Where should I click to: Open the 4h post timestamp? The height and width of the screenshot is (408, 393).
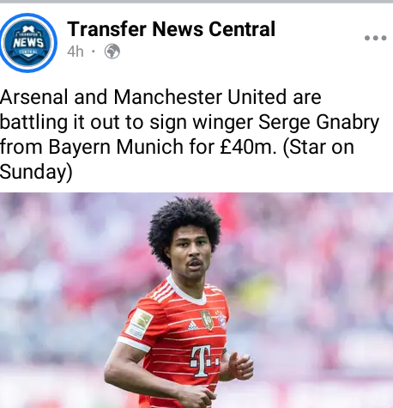click(76, 52)
